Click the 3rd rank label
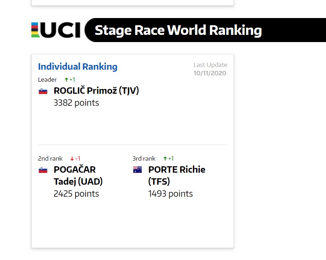Image resolution: width=326 pixels, height=260 pixels. click(x=144, y=159)
